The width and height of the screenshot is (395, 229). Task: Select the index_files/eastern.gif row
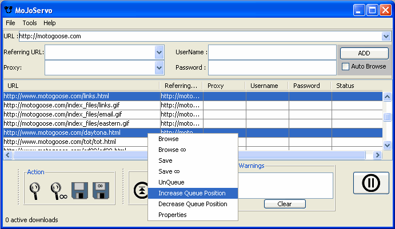[193, 123]
